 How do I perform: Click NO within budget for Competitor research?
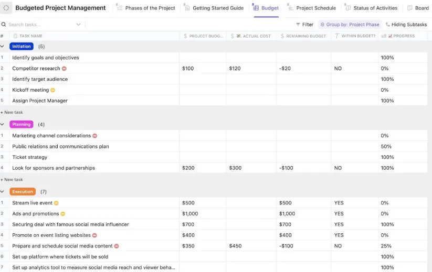click(338, 69)
